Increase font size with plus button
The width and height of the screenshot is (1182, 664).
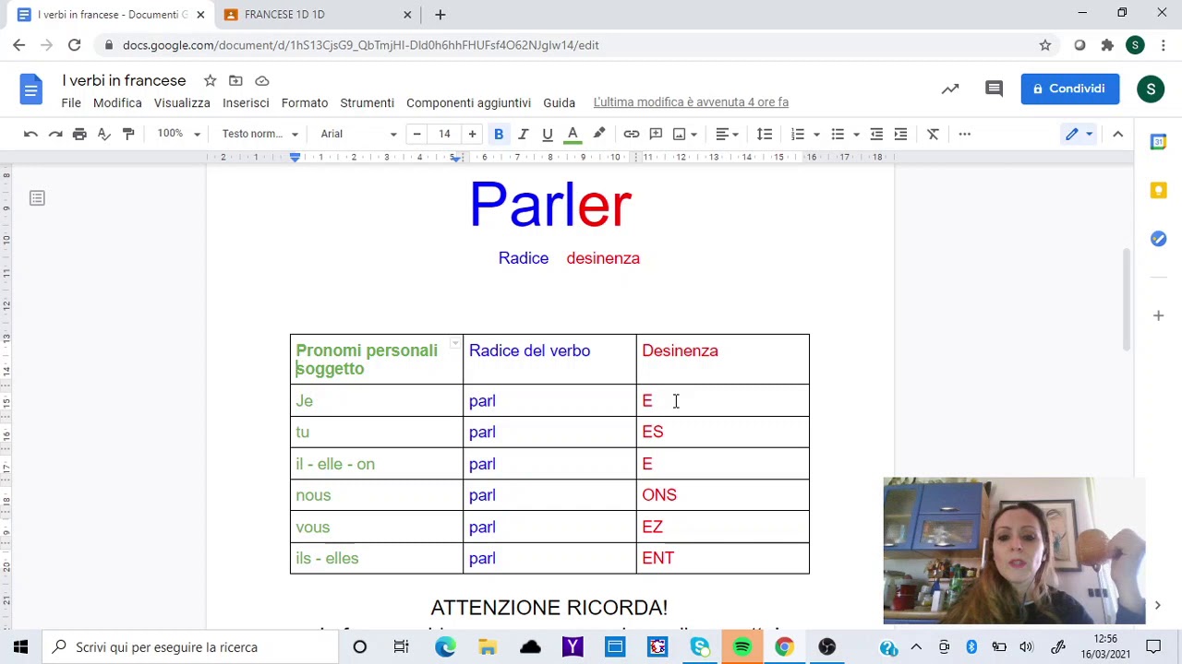tap(472, 134)
